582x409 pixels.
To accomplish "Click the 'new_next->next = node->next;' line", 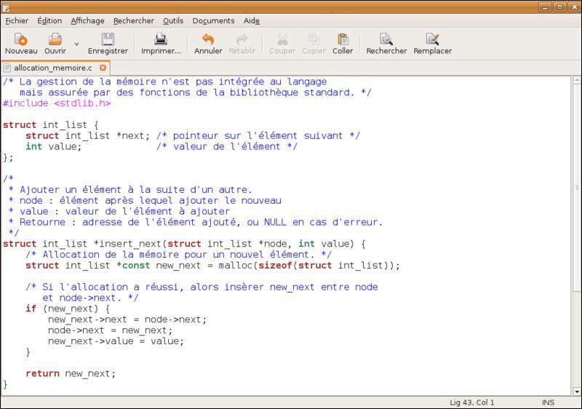I will pos(127,319).
